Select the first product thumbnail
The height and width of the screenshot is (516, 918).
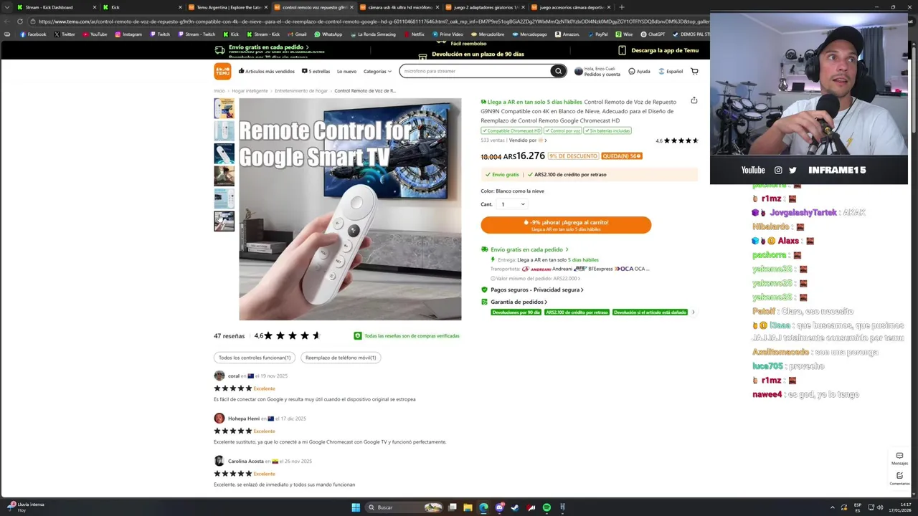tap(224, 108)
